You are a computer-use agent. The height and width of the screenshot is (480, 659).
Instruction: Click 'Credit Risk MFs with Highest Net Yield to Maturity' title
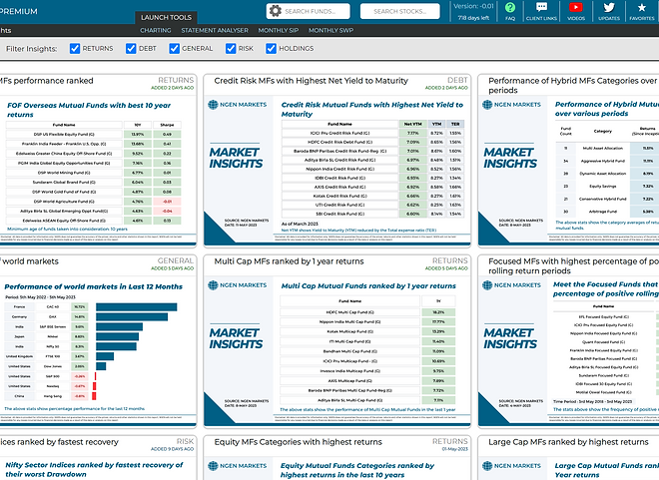tap(311, 81)
